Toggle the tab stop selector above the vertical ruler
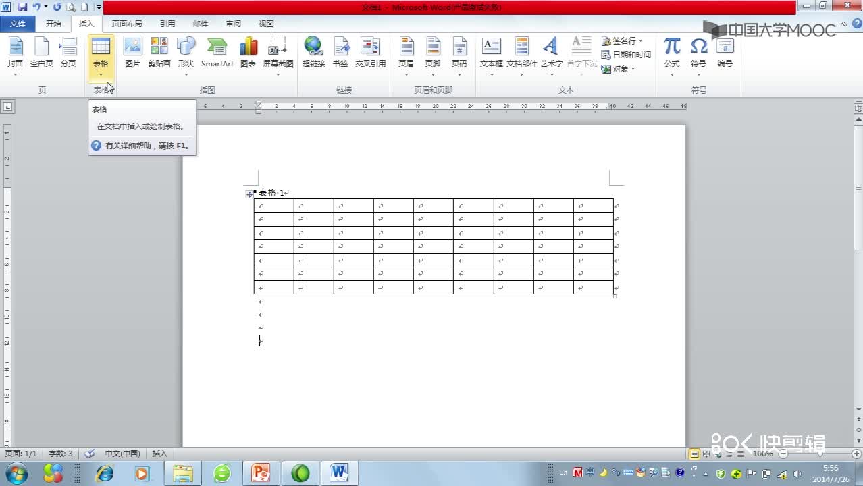The width and height of the screenshot is (863, 486). click(x=7, y=107)
